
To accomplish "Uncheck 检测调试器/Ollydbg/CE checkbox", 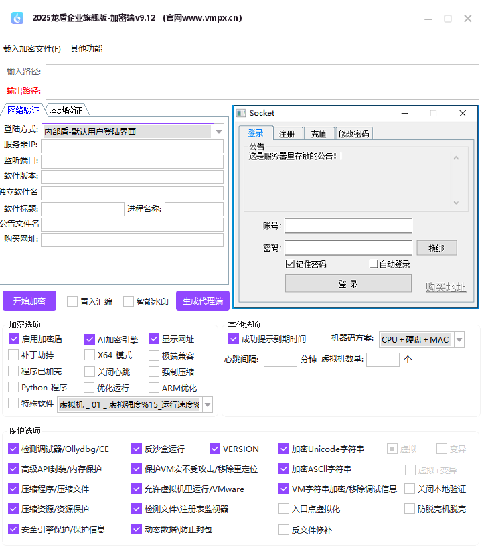I will 13,449.
